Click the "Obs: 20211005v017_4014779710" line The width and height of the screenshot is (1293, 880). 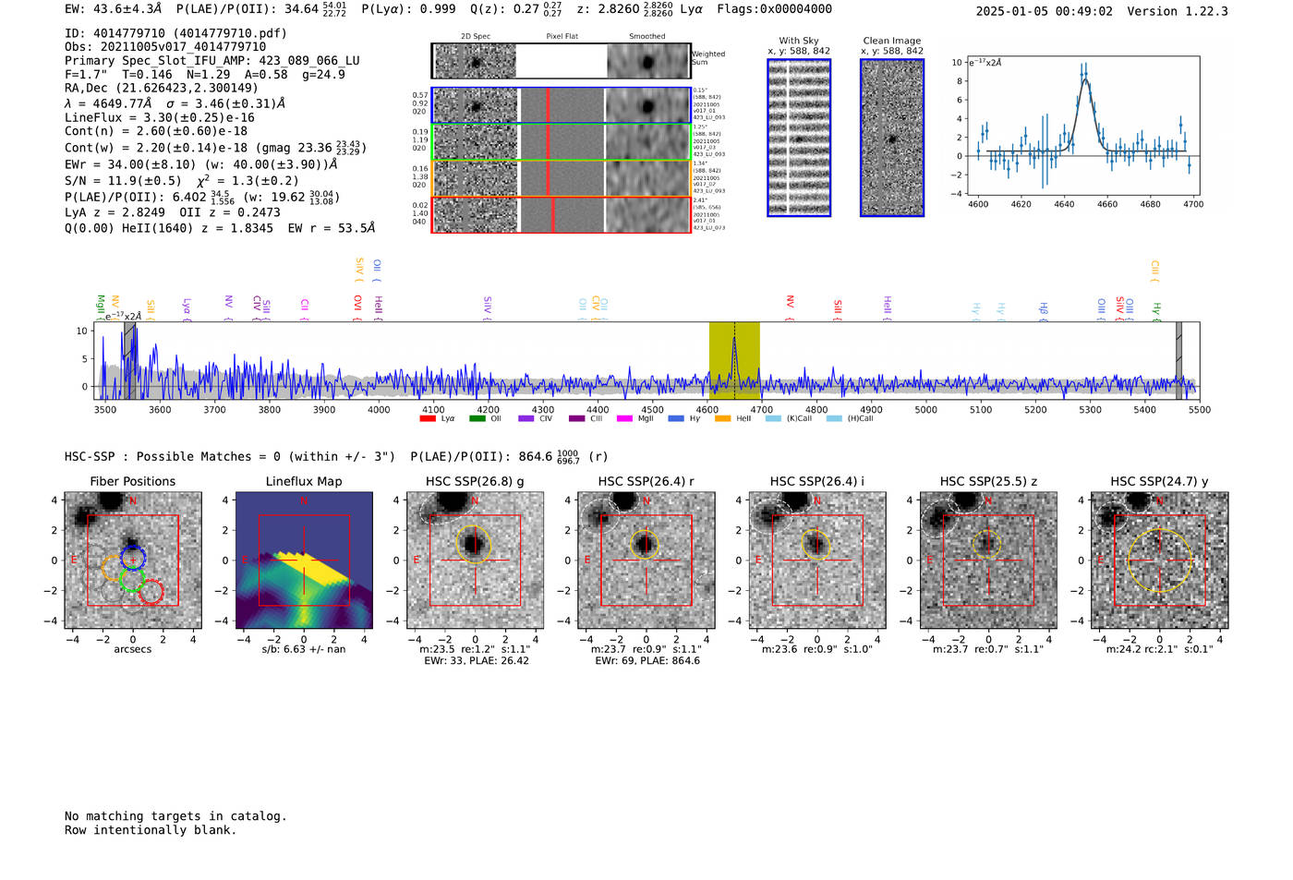[165, 47]
